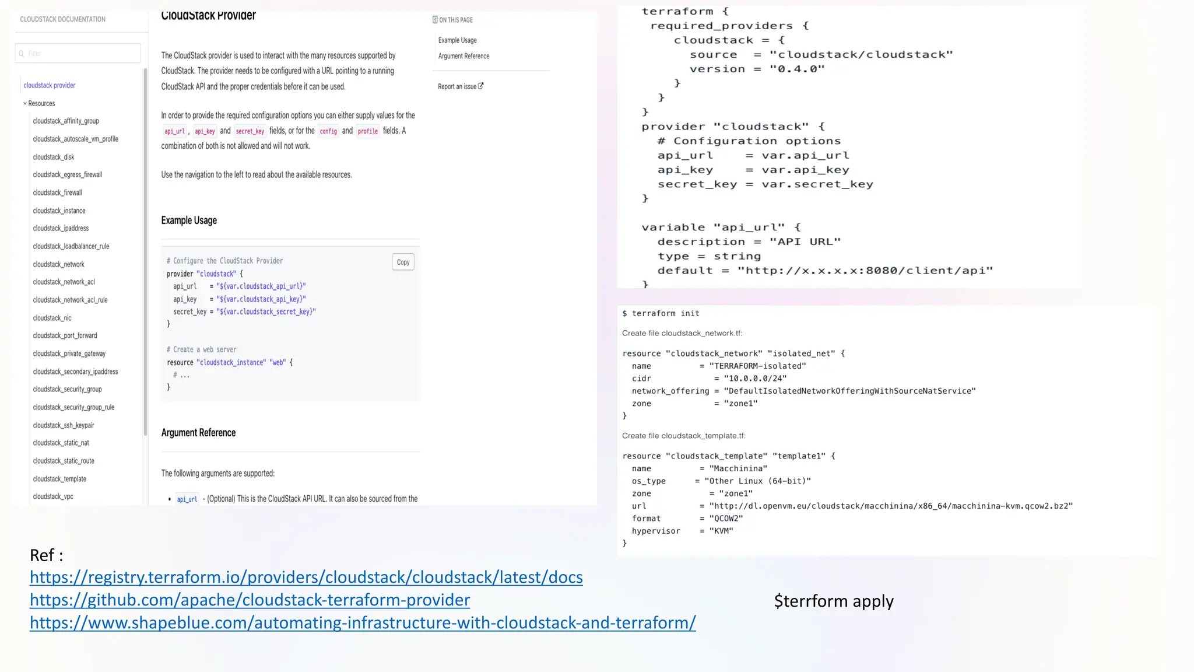Image resolution: width=1194 pixels, height=672 pixels.
Task: Open the shapeblue.com automating infrastructure link
Action: coord(363,622)
